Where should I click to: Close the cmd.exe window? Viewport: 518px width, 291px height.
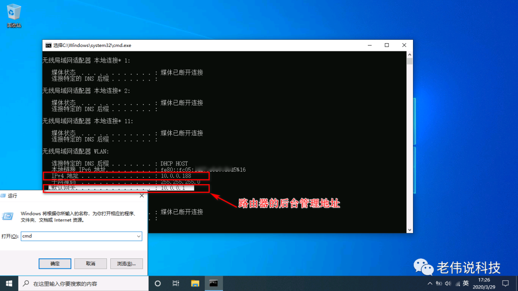click(404, 45)
